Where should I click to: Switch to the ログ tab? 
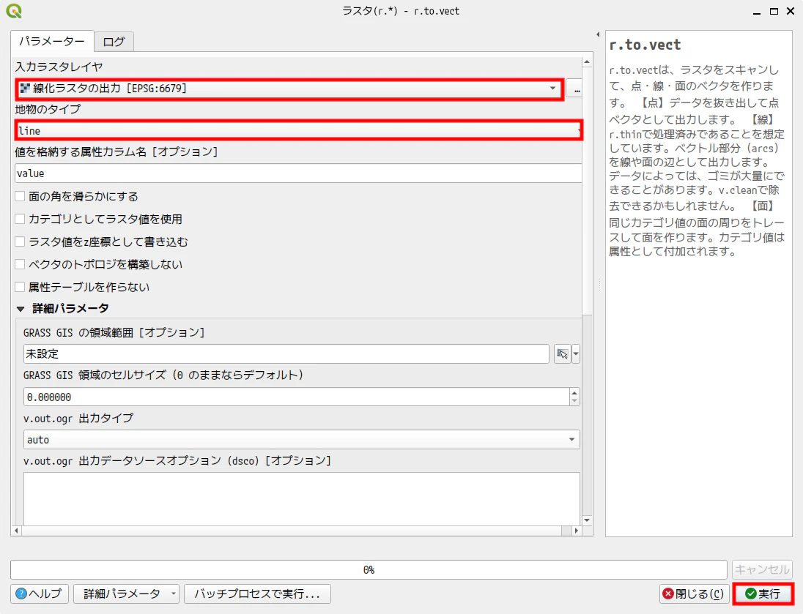(x=114, y=42)
